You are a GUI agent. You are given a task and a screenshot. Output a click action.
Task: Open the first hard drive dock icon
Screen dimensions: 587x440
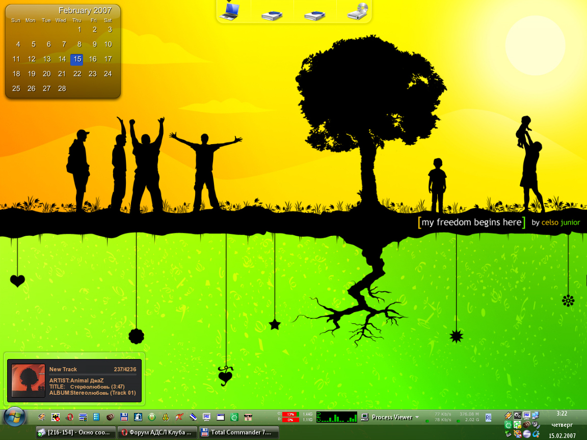272,15
